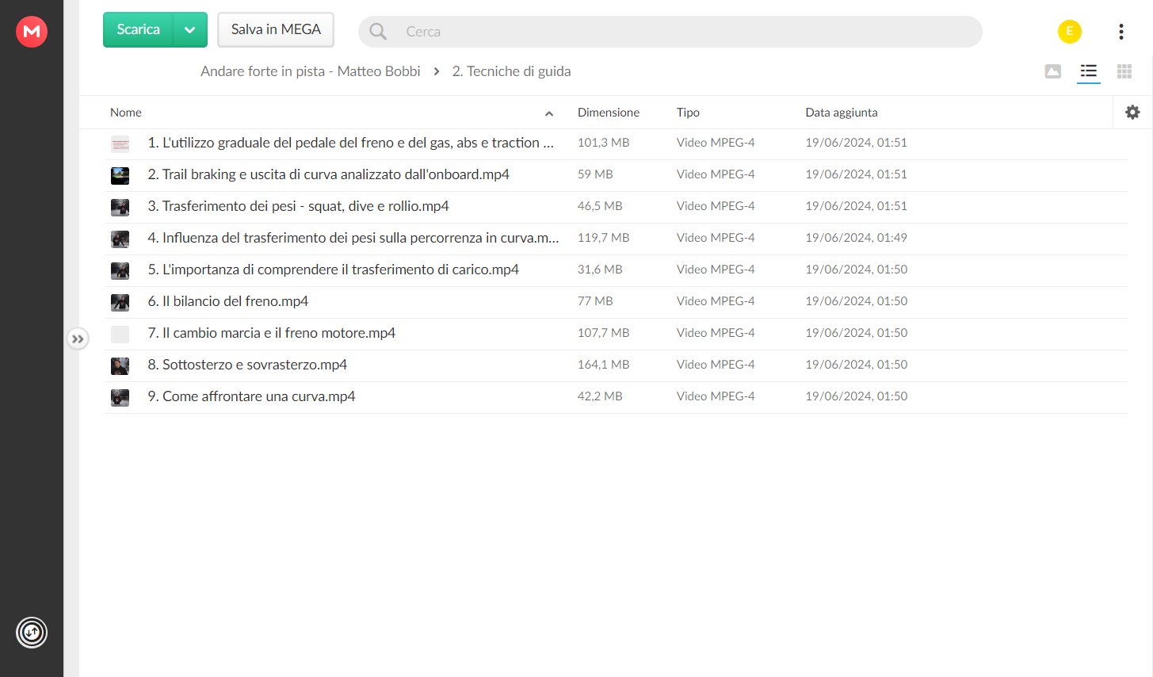Select thumbnail of Trail braking video

120,175
